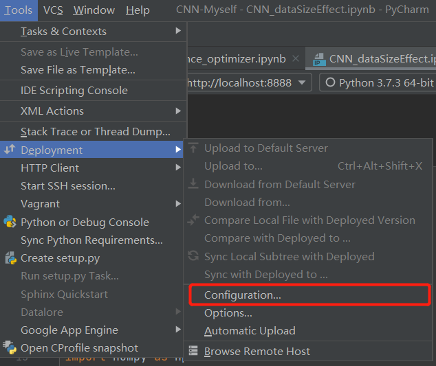
Task: Click Sphinx Quickstart entry
Action: [x=91, y=294]
